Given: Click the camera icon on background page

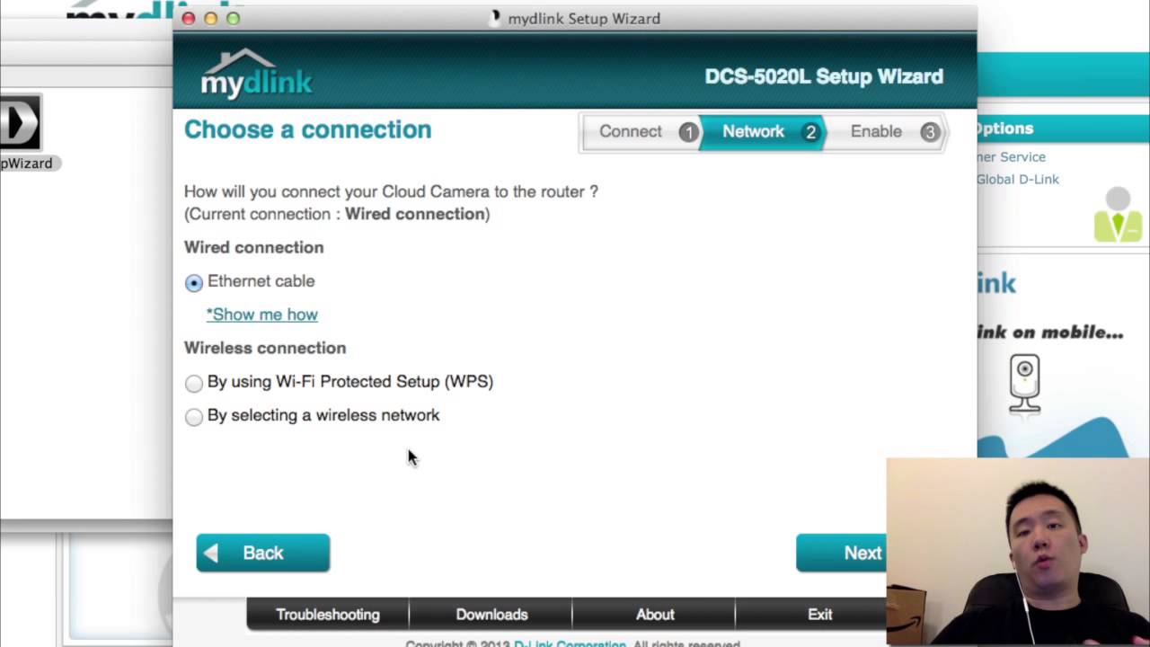Looking at the screenshot, I should 1024,384.
